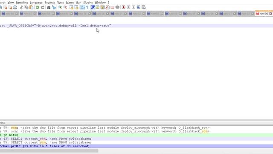Image resolution: width=273 pixels, height=154 pixels.
Task: Undo with the green arrow icon
Action: pos(38,7)
